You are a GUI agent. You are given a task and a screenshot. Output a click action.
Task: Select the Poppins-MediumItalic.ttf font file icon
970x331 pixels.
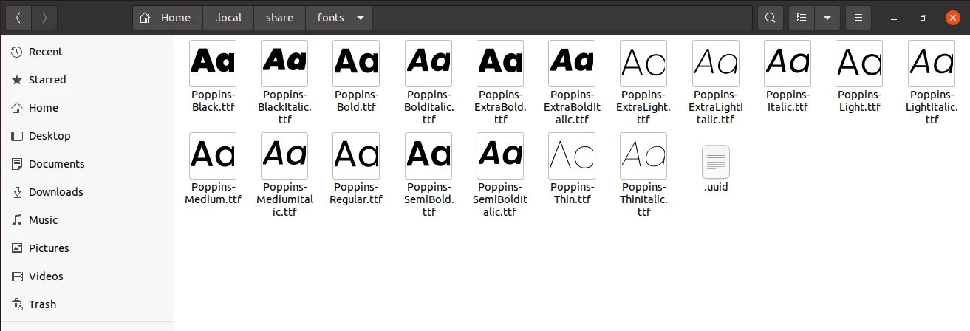(x=284, y=156)
